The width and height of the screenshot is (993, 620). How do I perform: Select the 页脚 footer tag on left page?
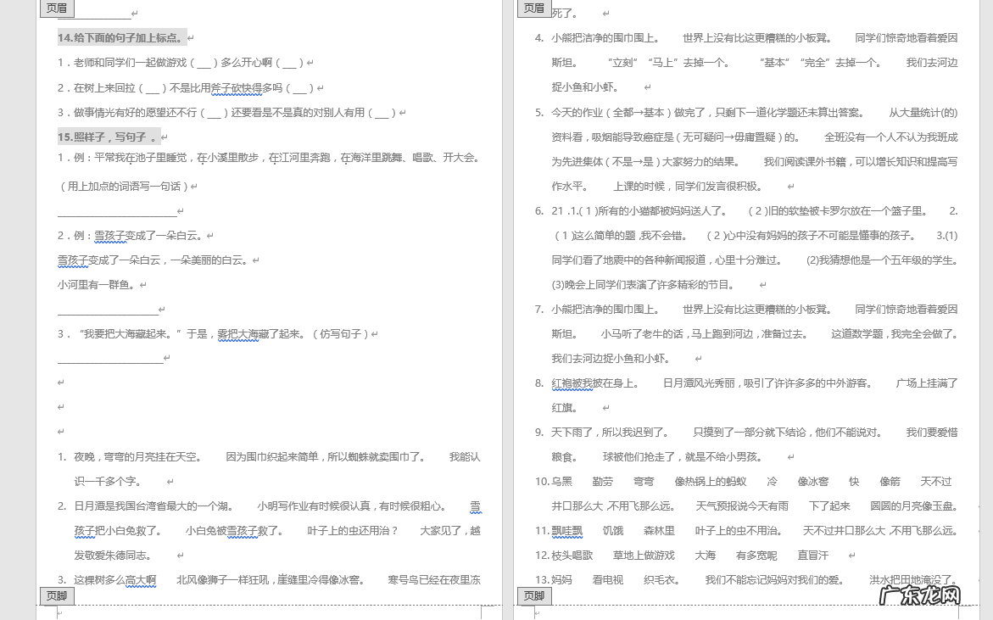click(56, 596)
